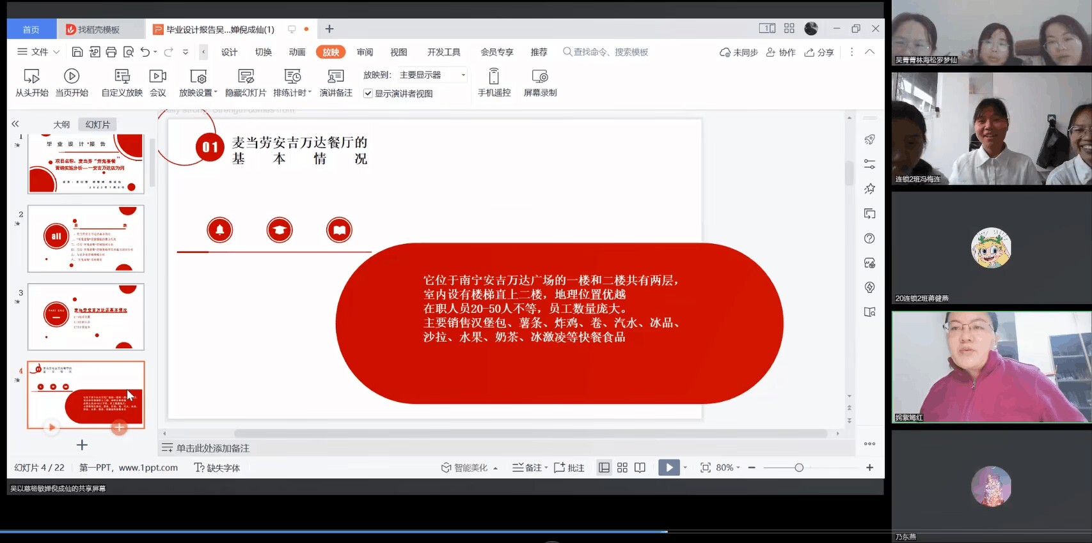Click the three-dots more icon in right sidebar
The height and width of the screenshot is (543, 1092).
click(x=869, y=443)
